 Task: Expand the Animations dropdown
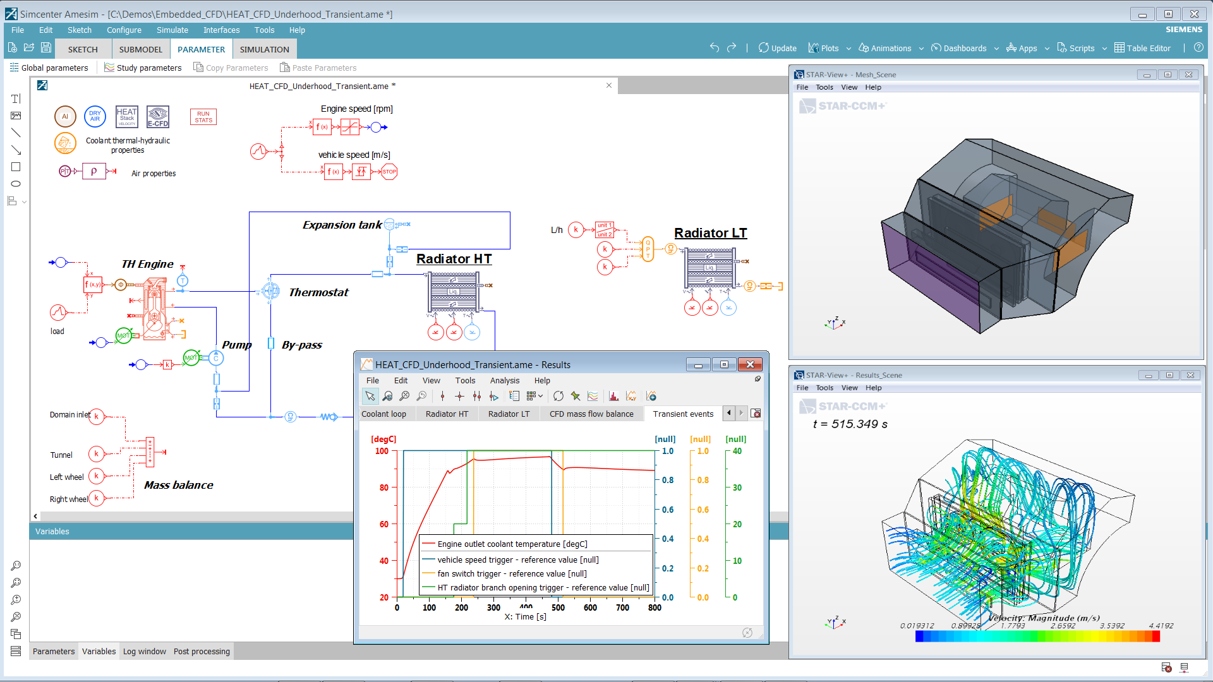point(921,48)
